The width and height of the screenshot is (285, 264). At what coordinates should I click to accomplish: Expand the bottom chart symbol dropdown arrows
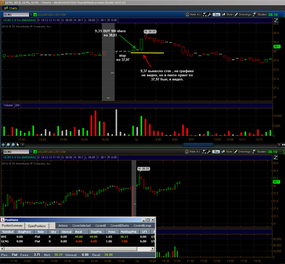click(x=31, y=152)
